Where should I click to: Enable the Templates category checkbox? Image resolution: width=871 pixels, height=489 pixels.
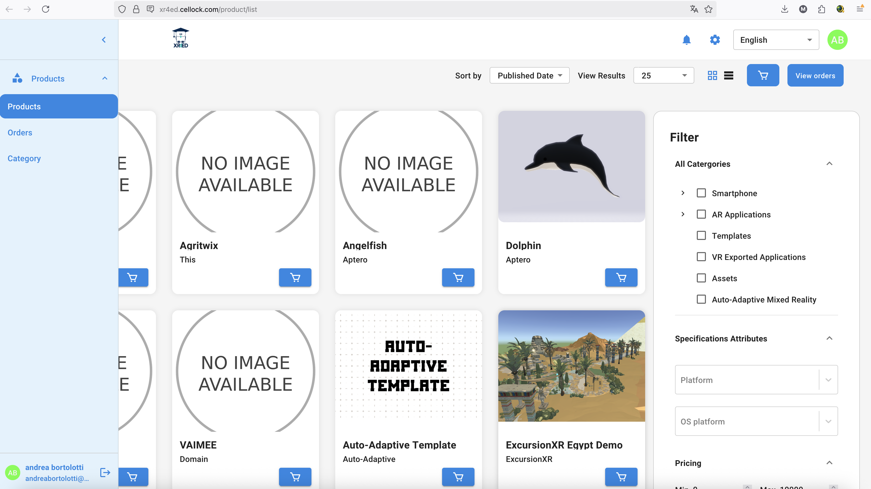point(701,236)
